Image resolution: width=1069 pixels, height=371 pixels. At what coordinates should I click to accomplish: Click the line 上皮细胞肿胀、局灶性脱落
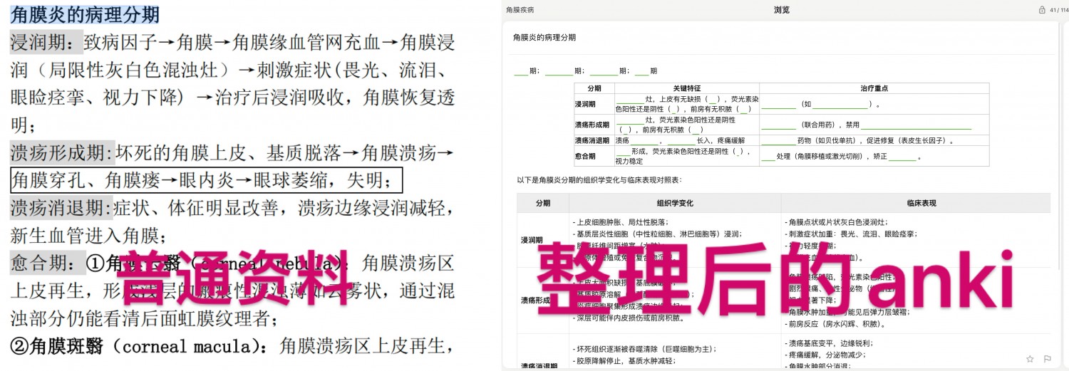tap(621, 221)
